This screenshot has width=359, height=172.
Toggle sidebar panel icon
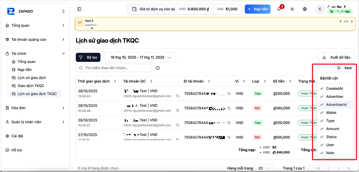coord(79,9)
